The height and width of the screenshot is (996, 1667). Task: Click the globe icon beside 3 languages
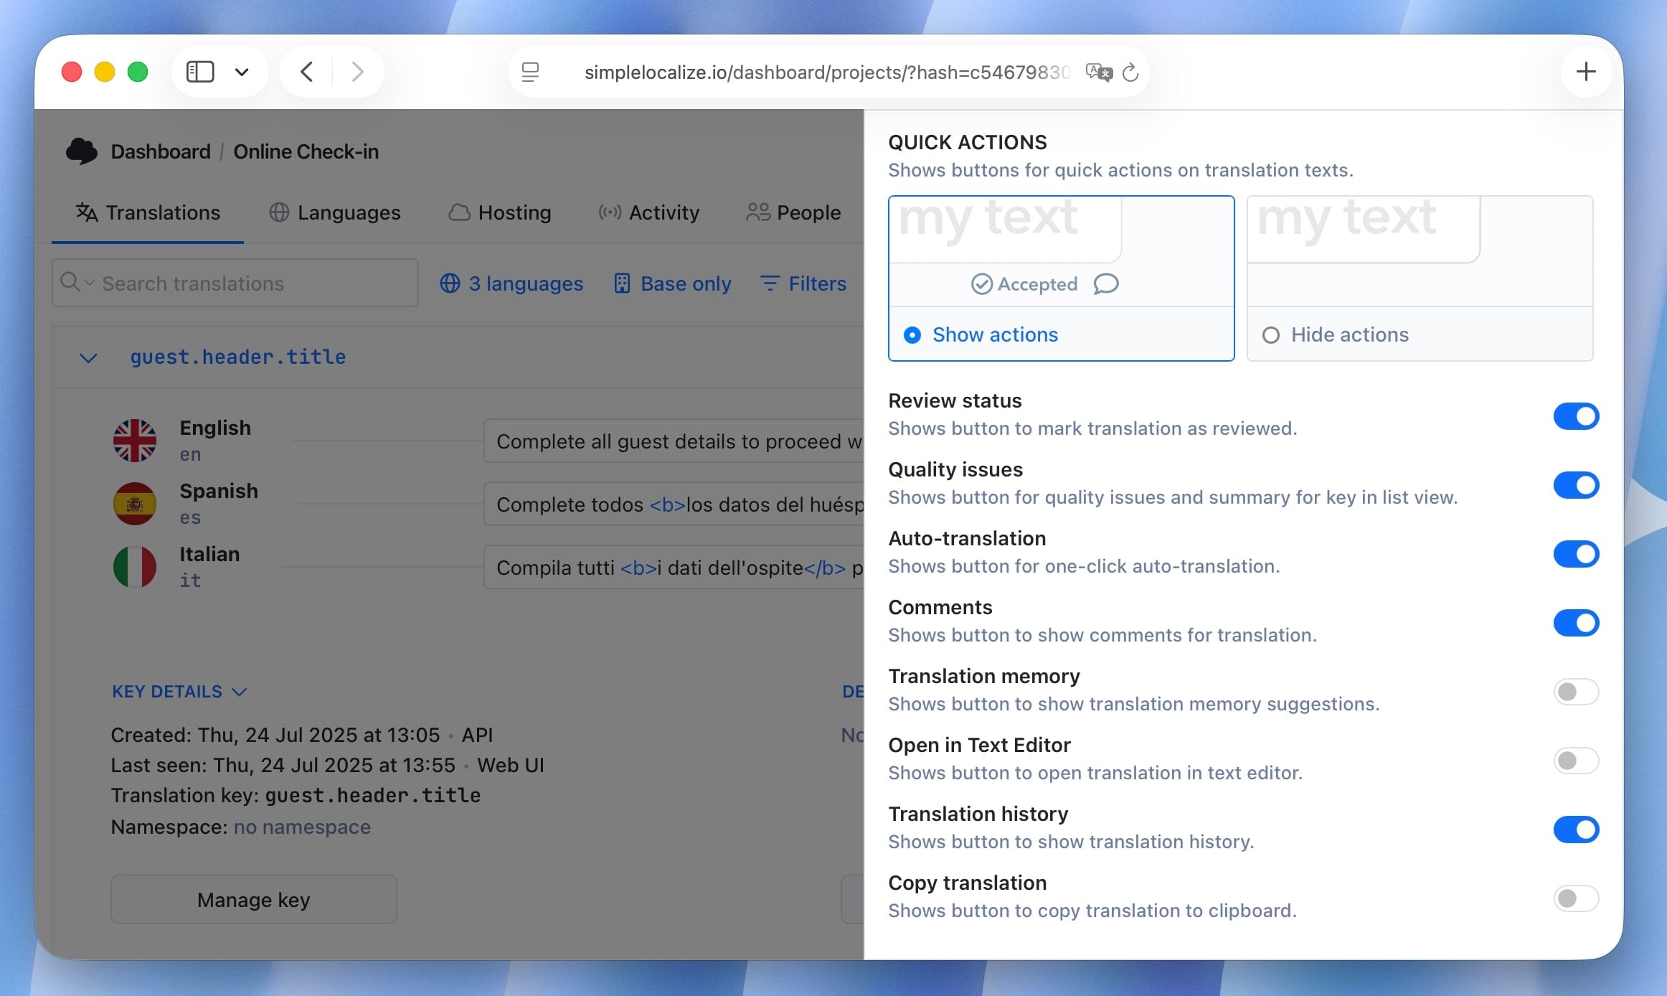[x=450, y=283]
